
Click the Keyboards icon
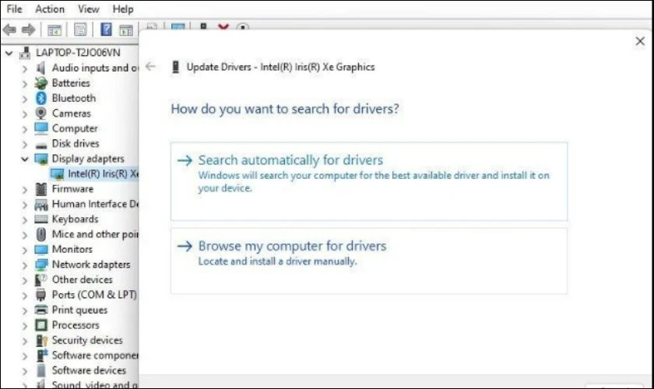[x=40, y=219]
